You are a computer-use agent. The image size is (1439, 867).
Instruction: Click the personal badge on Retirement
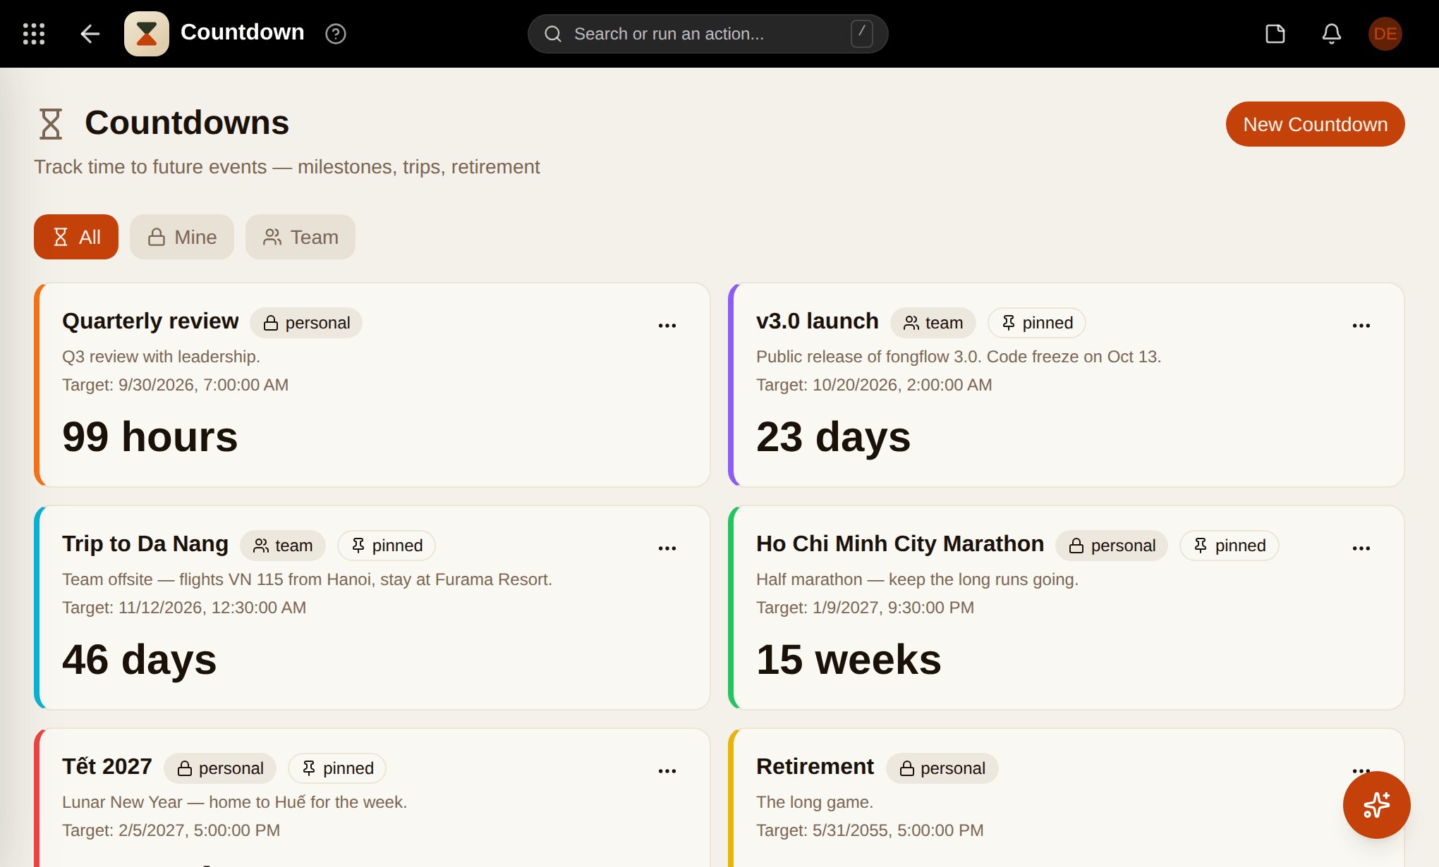(942, 768)
